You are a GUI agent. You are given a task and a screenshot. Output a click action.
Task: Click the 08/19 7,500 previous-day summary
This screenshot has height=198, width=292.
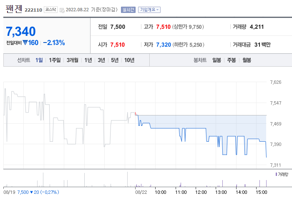[x=31, y=192]
